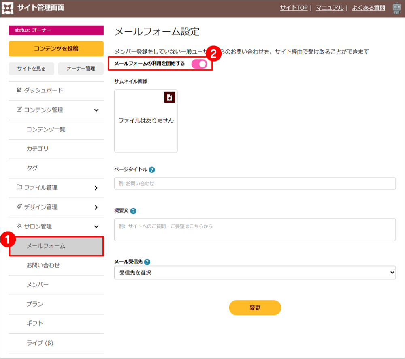Viewport: 405px width, 359px height.
Task: Open ダッシュボード from the sidebar
Action: (x=43, y=90)
